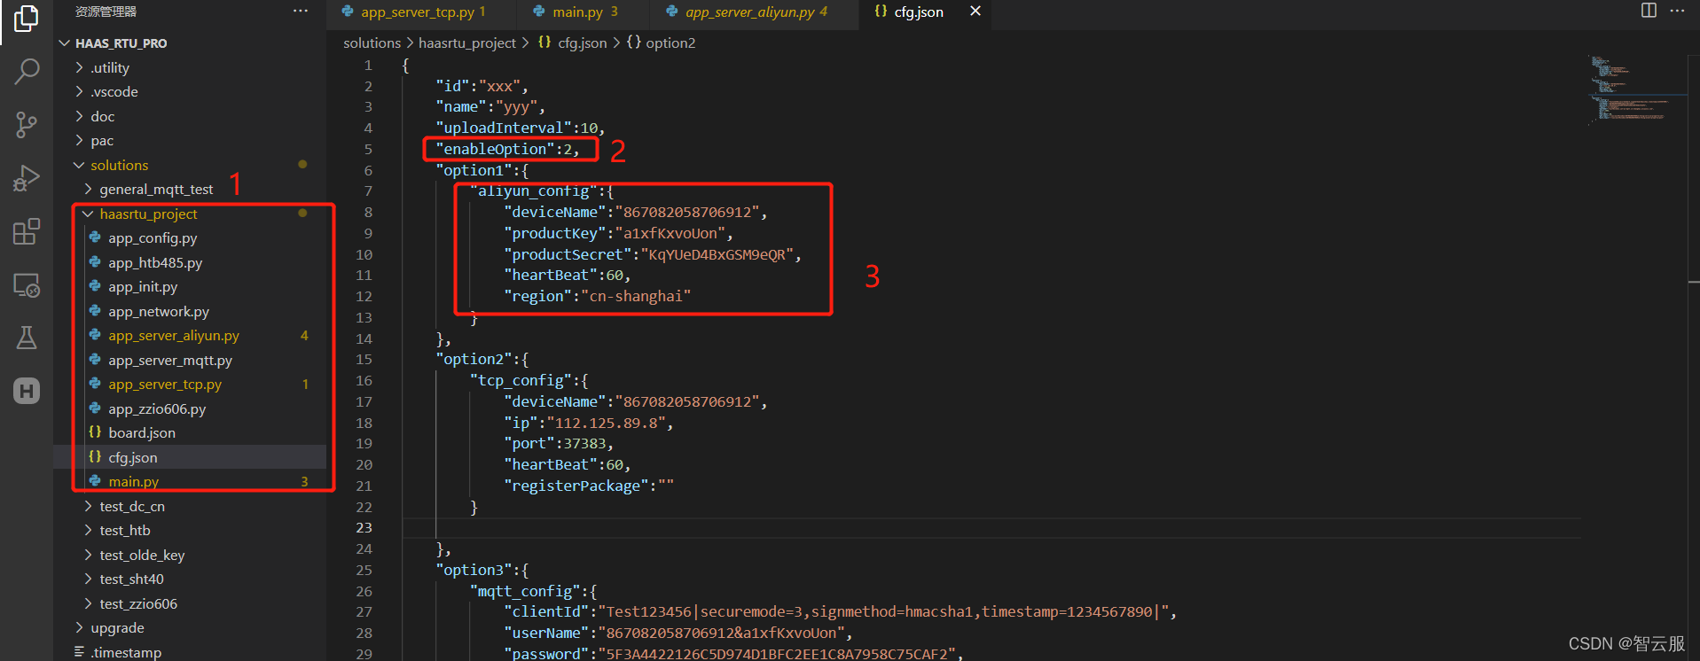Open explorer panel more actions ellipsis

(301, 12)
